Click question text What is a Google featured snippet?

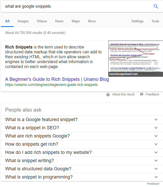coord(41,120)
